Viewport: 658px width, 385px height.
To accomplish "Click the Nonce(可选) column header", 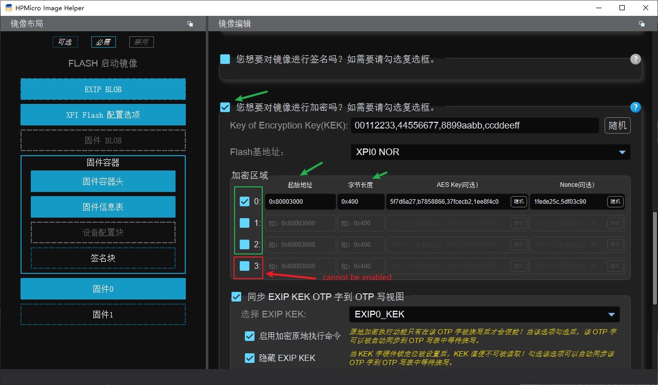I will [577, 185].
